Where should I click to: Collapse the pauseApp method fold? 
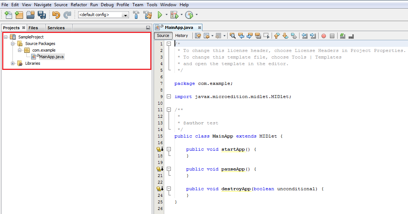coord(169,169)
